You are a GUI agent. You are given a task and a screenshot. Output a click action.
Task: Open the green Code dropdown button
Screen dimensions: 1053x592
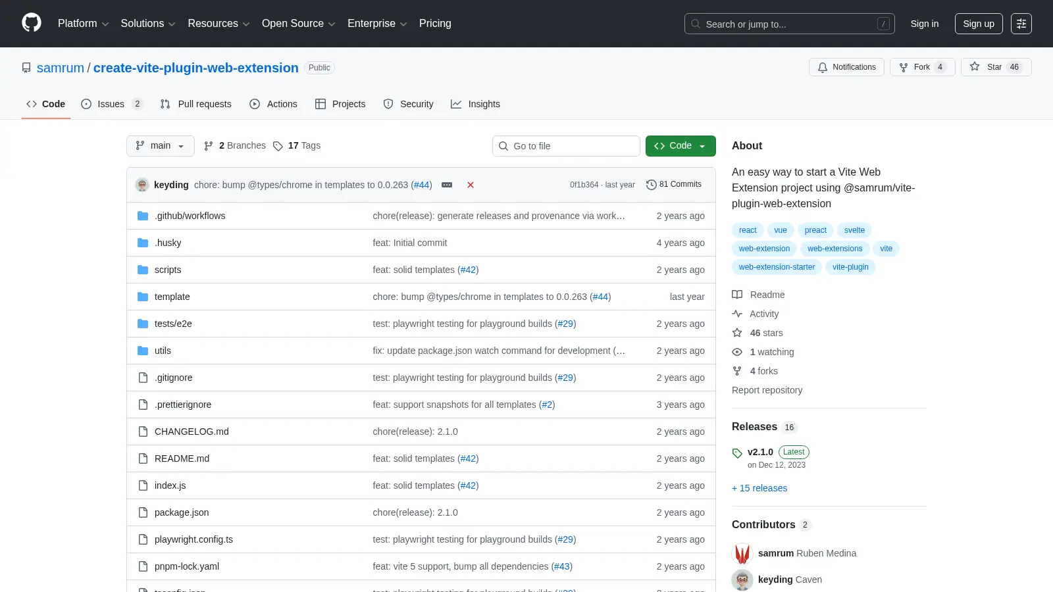point(681,146)
